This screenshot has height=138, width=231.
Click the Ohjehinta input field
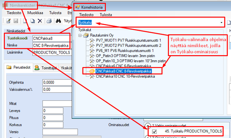pos(57,82)
